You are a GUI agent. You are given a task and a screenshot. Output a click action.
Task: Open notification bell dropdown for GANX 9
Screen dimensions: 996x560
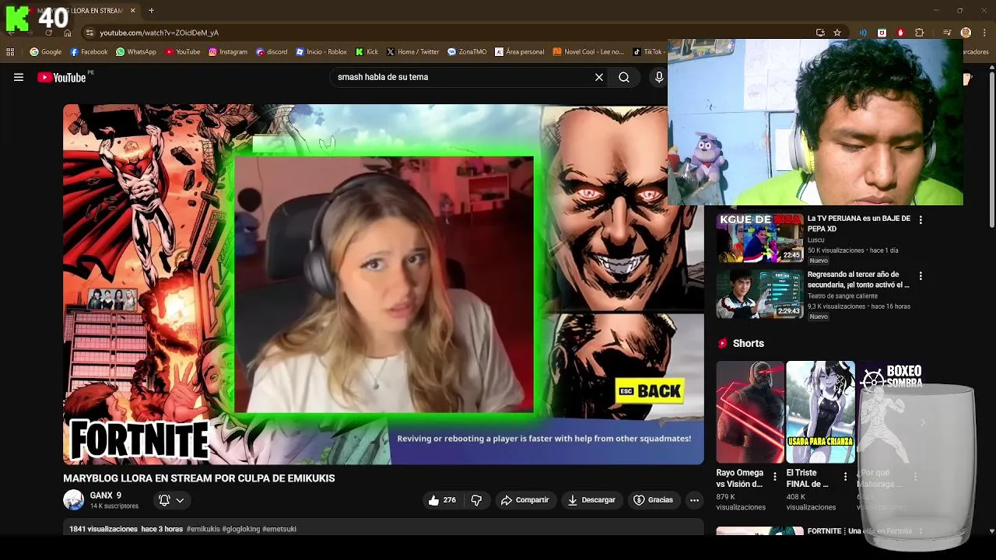coord(171,500)
